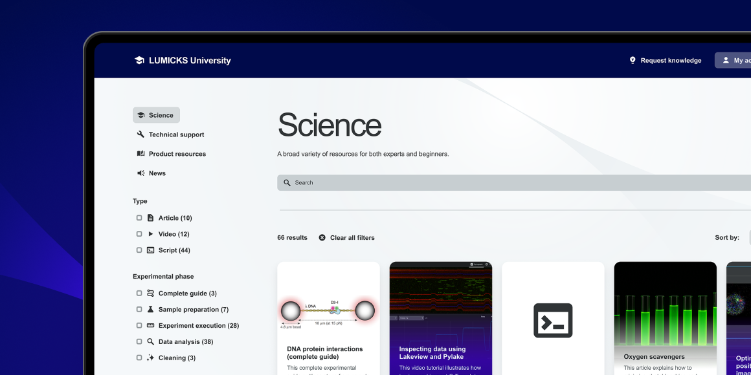Tick the Sample preparation (7) checkbox
The width and height of the screenshot is (751, 375).
tap(139, 310)
